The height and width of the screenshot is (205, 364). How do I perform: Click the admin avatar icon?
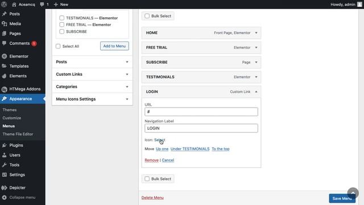(x=359, y=5)
